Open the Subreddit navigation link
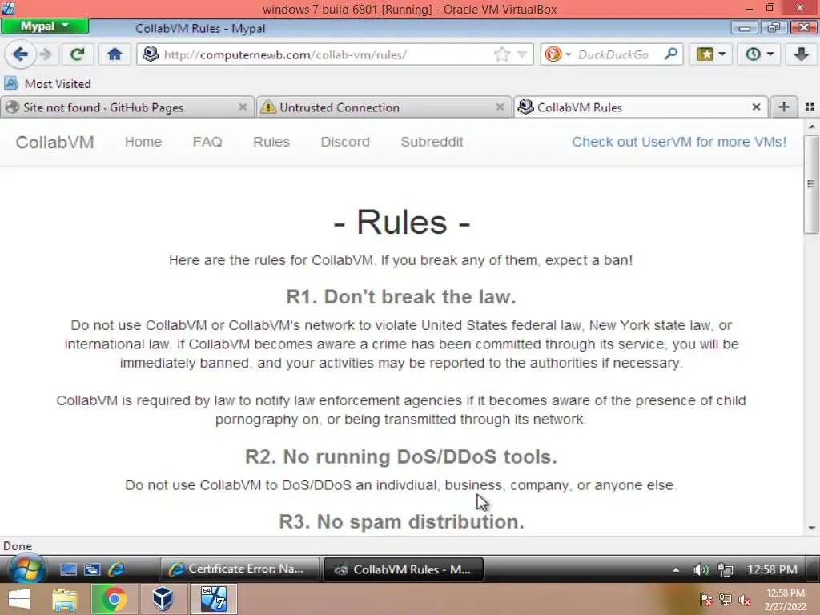 tap(432, 142)
